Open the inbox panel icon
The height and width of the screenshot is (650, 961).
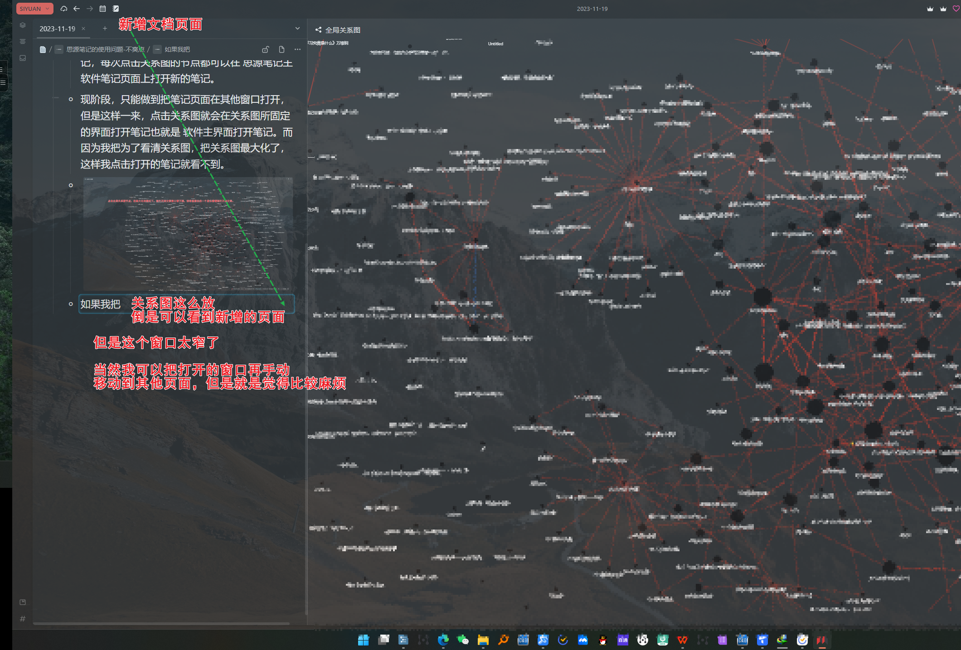pos(23,58)
